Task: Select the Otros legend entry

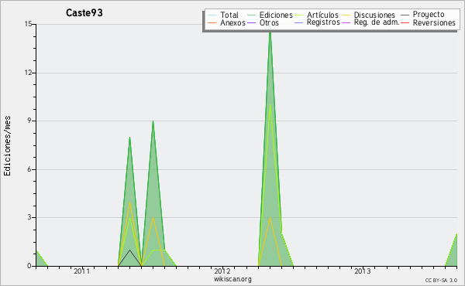Action: tap(269, 22)
